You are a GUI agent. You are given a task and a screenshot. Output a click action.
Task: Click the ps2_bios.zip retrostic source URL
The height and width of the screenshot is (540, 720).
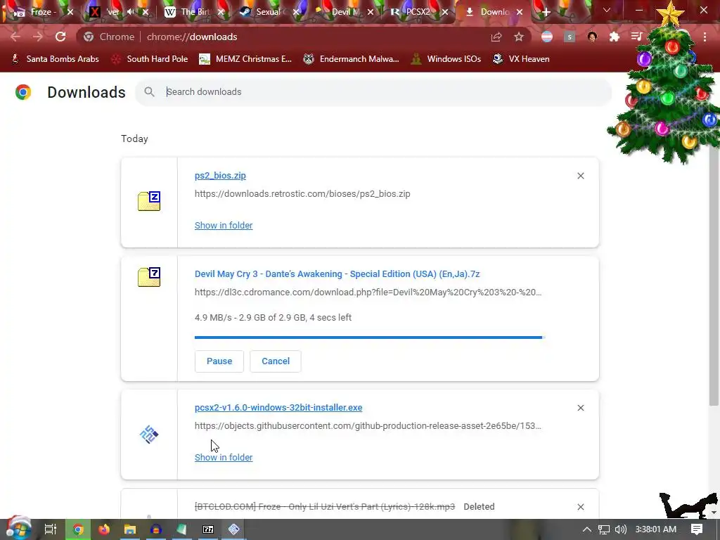(302, 194)
